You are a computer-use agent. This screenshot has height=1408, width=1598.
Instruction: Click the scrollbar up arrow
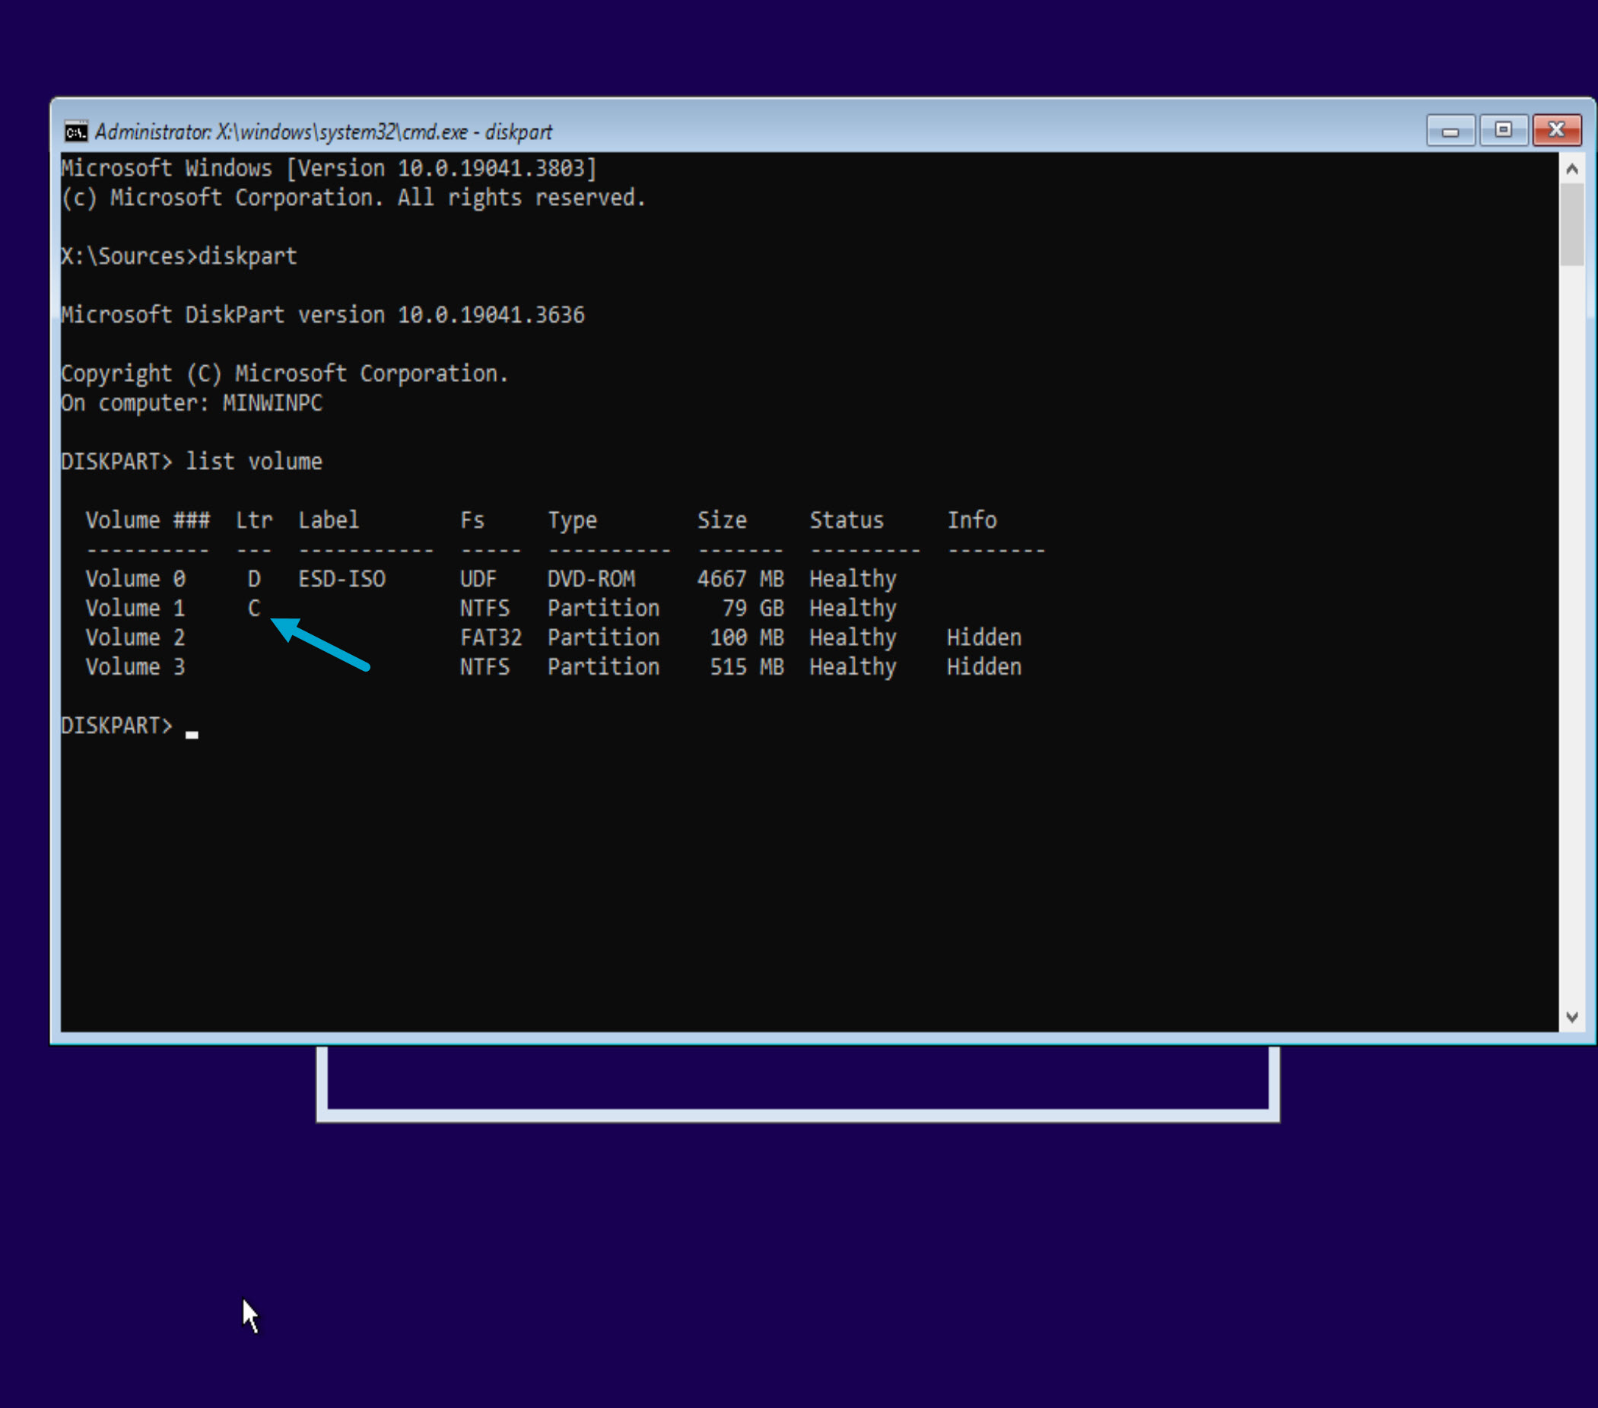click(x=1571, y=169)
